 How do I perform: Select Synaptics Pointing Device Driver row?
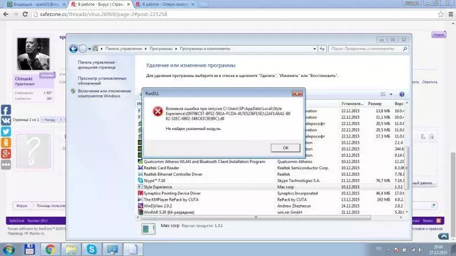click(271, 193)
